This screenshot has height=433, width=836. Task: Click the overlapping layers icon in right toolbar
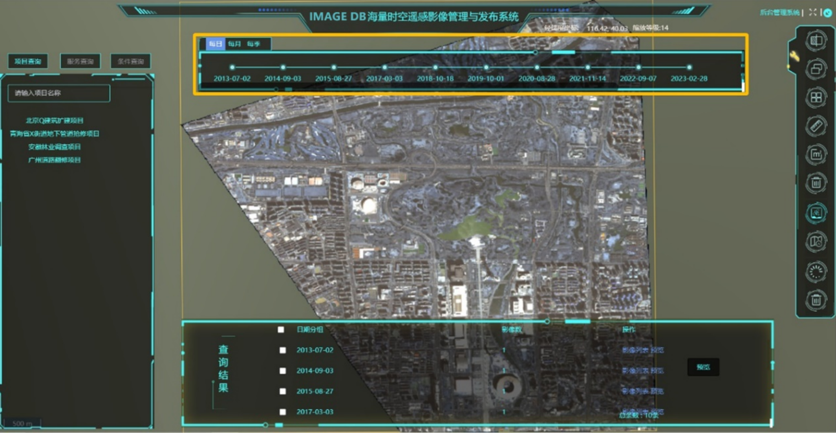[x=816, y=69]
